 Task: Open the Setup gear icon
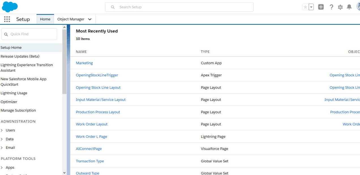pos(340,7)
